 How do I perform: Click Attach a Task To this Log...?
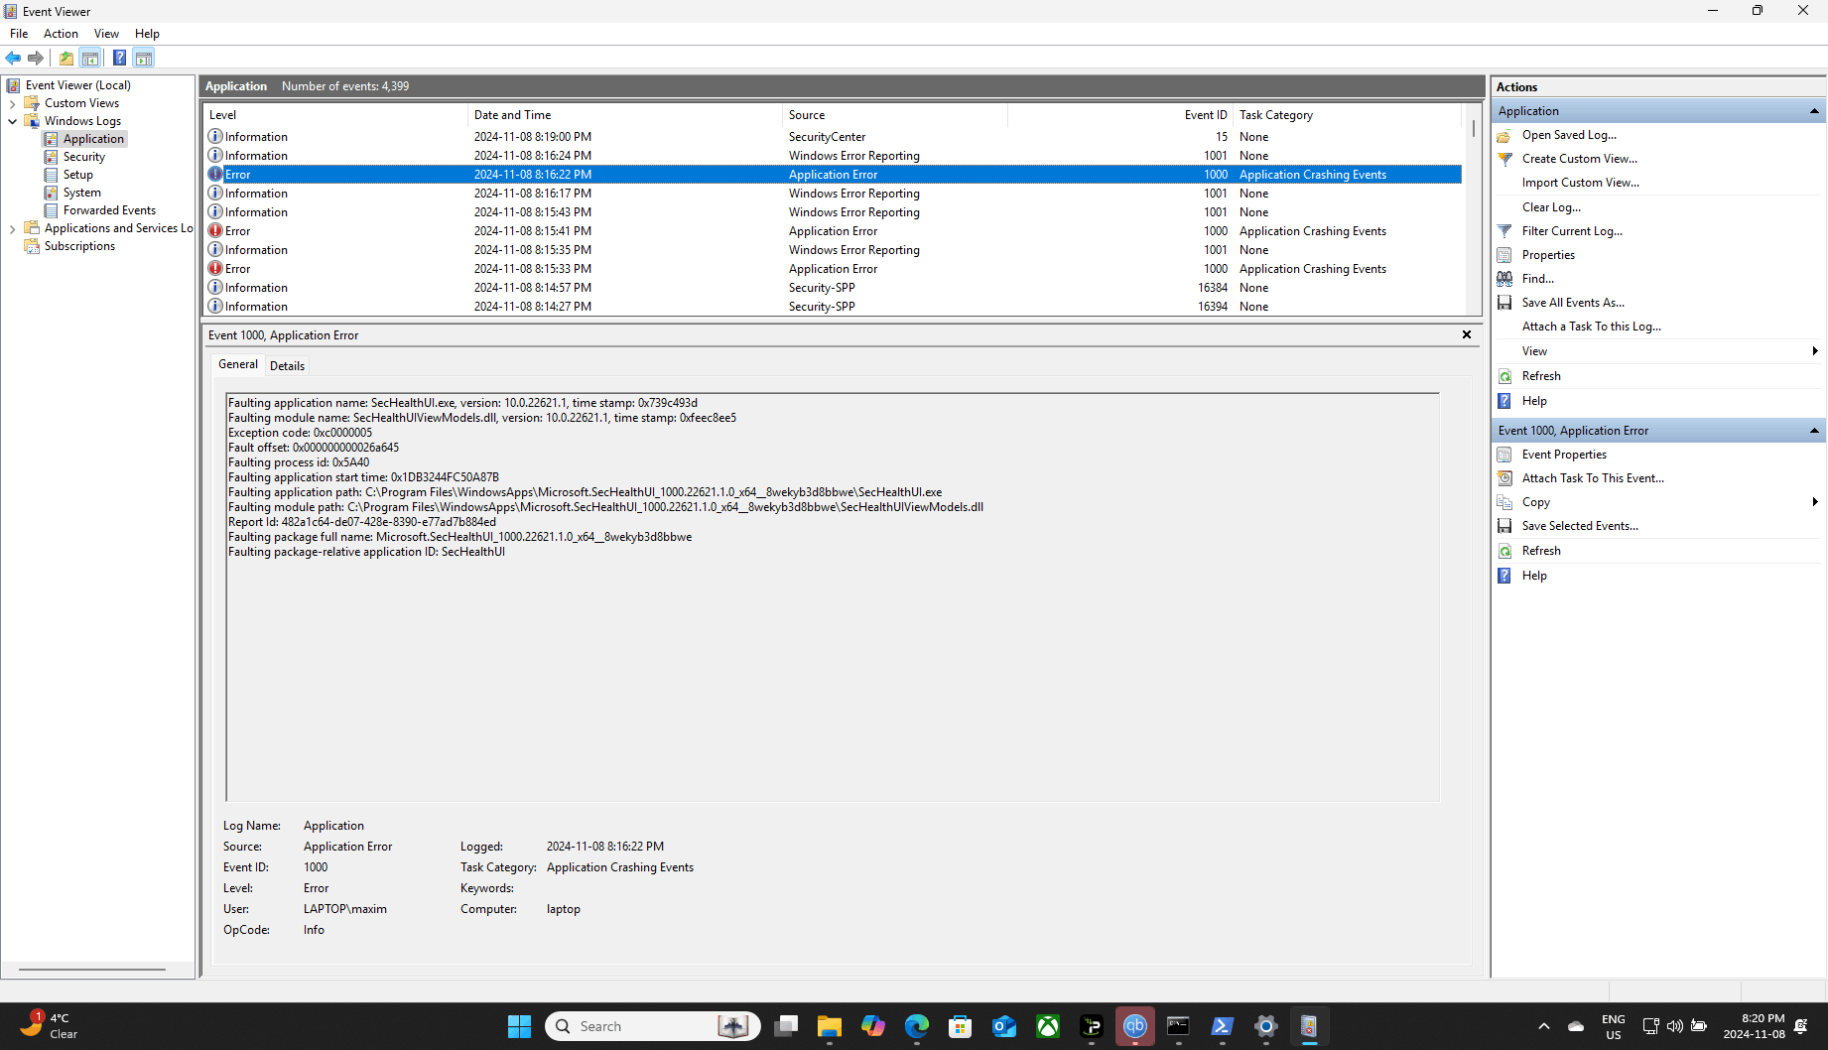point(1592,327)
